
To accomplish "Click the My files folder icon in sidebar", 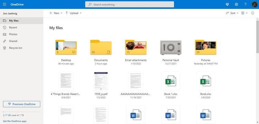I will tap(4, 21).
